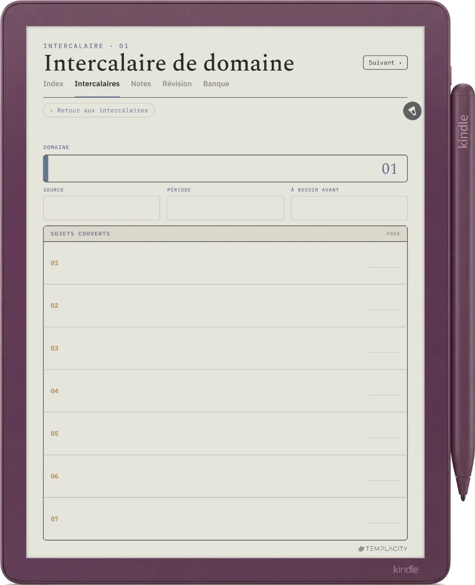Show the Banque tab
This screenshot has width=475, height=585.
click(216, 84)
